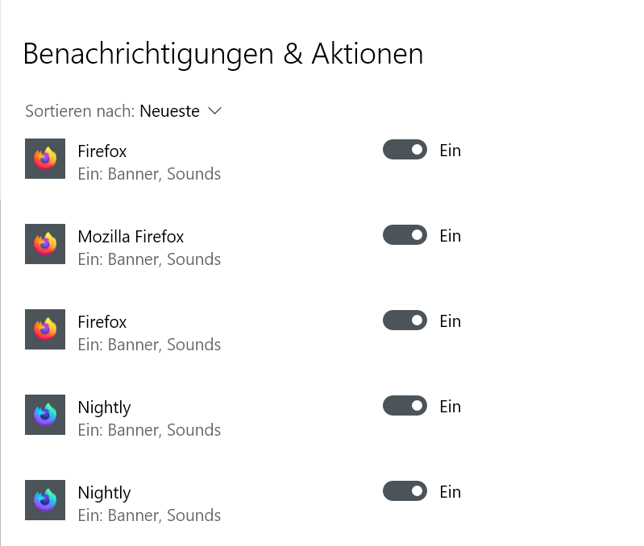The height and width of the screenshot is (546, 644).
Task: Open the 'Sortieren nach' Neueste dropdown
Action: point(181,111)
